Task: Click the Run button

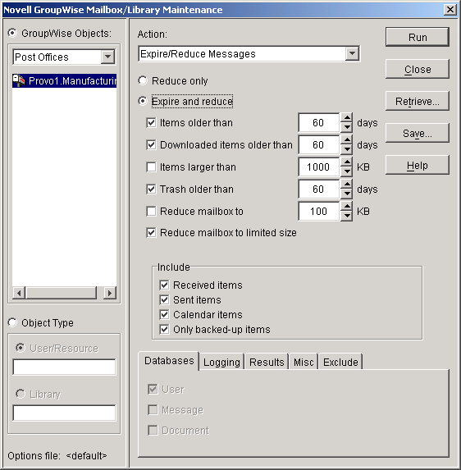Action: [x=418, y=37]
